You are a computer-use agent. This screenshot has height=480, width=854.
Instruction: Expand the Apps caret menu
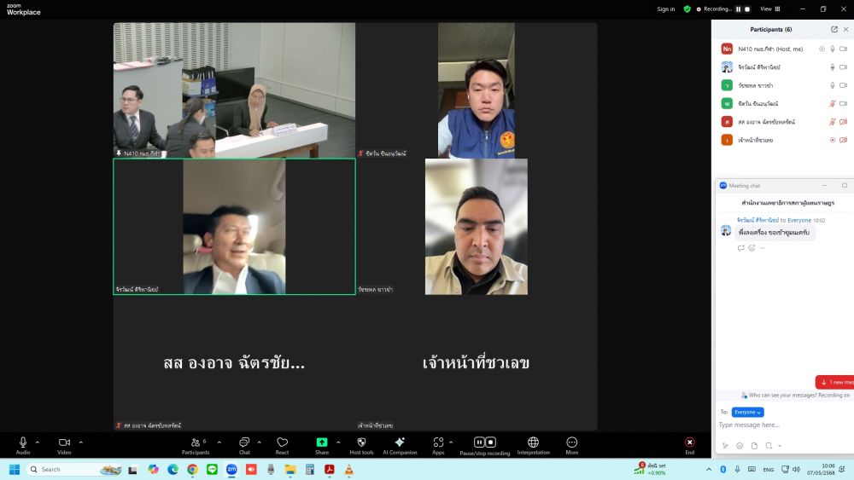coord(451,442)
